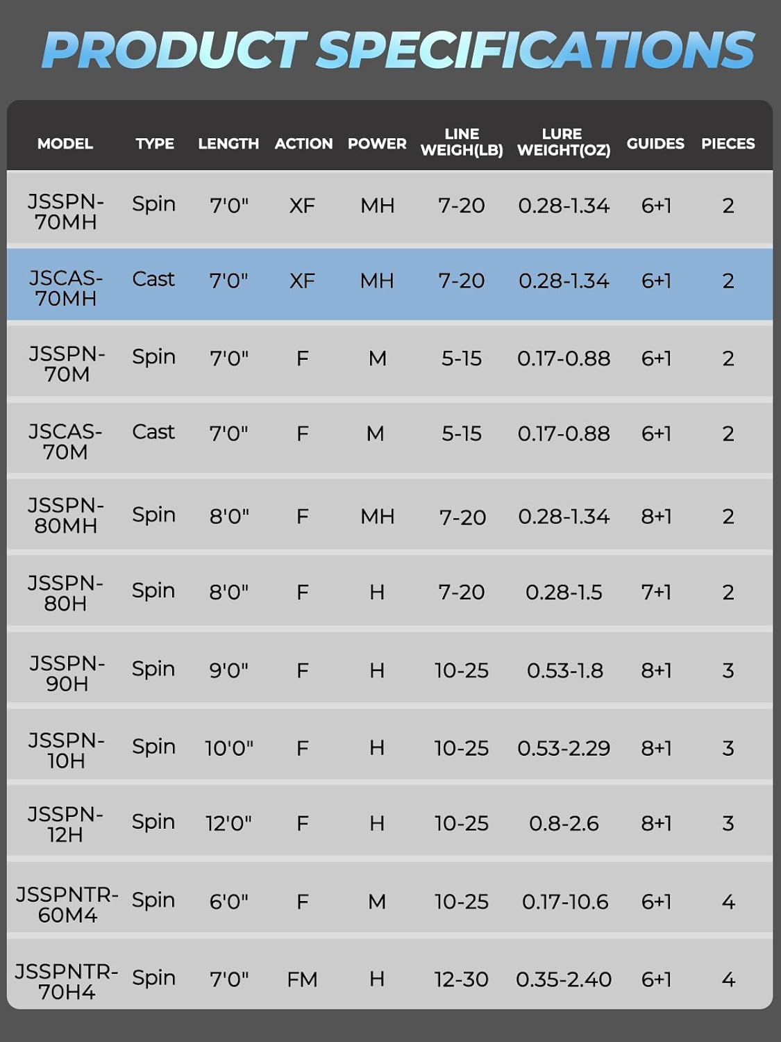
Task: Click the PRODUCT SPECIFICATIONS title
Action: pos(398,50)
